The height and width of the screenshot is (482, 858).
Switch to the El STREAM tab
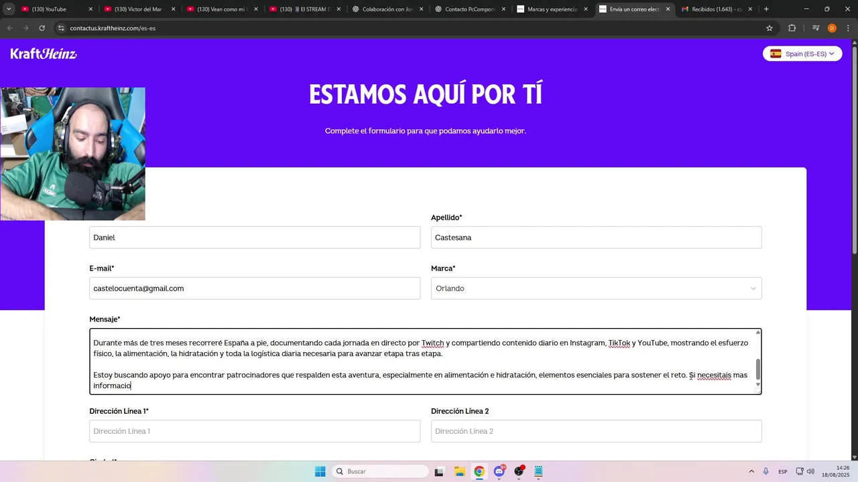coord(303,9)
